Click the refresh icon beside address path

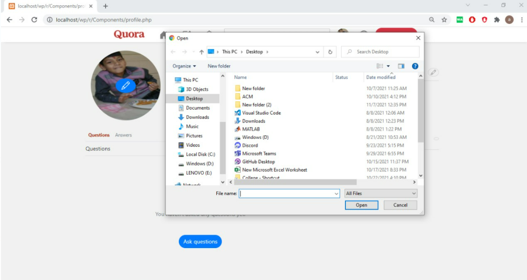tap(330, 52)
